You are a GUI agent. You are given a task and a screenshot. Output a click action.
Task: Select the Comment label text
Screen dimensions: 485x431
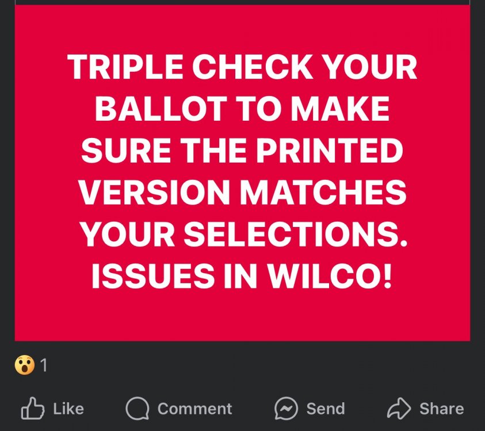click(x=194, y=409)
